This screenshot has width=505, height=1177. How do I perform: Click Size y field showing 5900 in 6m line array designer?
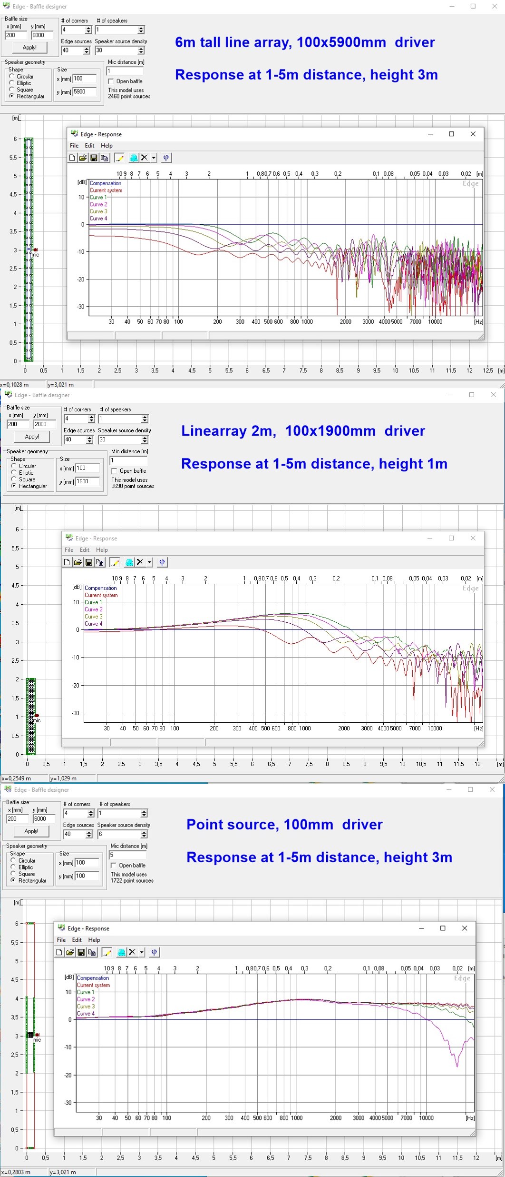[x=85, y=91]
